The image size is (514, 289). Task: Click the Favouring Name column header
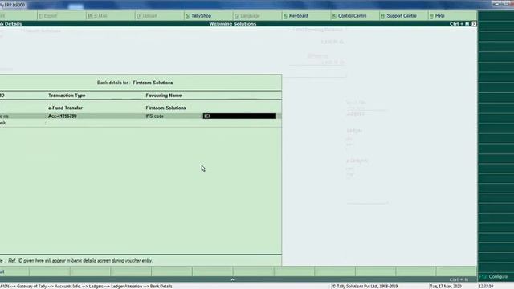(164, 96)
